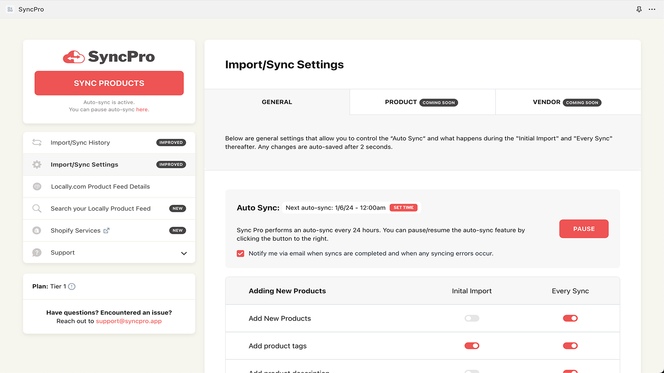The height and width of the screenshot is (373, 664).
Task: Open the ellipsis menu in the top bar
Action: tap(653, 9)
